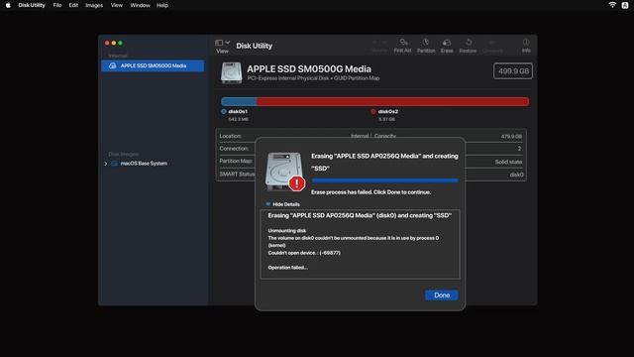Click the PCI-Express Internal Physical Disk subtitle

[x=313, y=78]
